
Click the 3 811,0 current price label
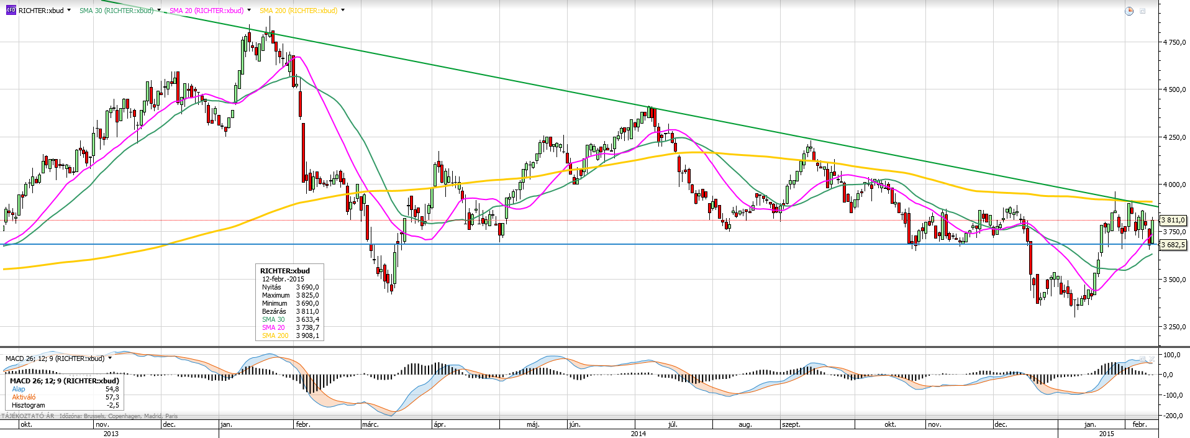point(1173,220)
